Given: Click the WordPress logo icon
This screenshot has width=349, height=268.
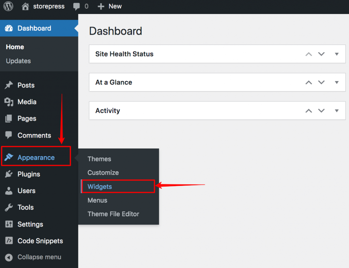Looking at the screenshot, I should (x=8, y=6).
